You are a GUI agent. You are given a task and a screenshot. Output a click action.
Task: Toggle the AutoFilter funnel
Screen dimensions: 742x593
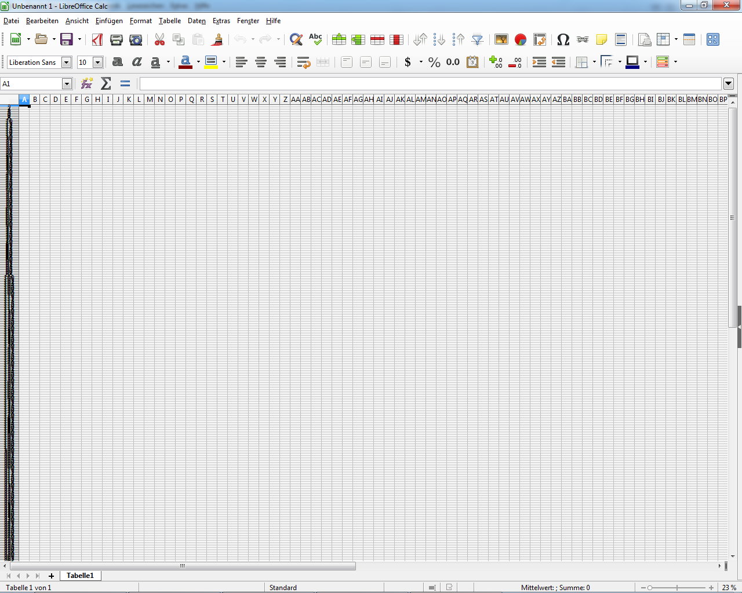point(478,39)
